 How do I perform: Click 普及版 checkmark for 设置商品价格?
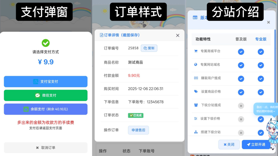pyautogui.click(x=241, y=92)
